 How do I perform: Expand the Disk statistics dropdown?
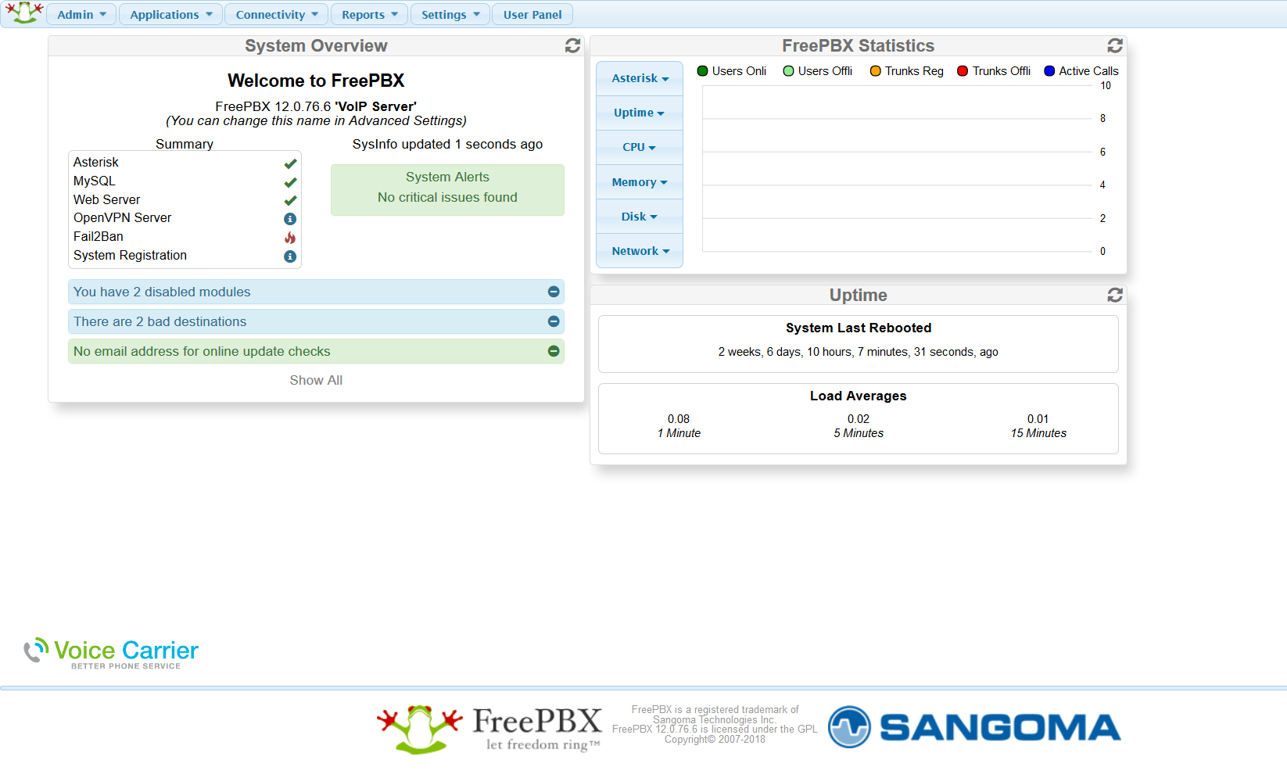coord(640,217)
